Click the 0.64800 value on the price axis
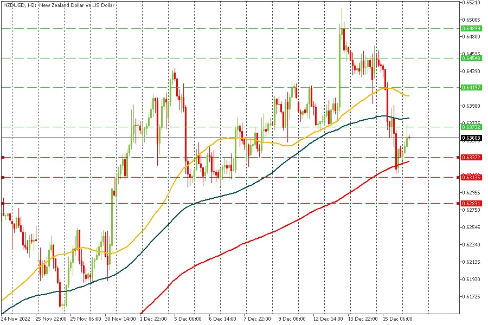 click(471, 37)
